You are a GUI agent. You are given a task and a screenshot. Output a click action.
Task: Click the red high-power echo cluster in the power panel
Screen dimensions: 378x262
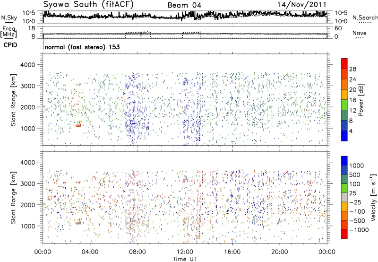[78, 125]
